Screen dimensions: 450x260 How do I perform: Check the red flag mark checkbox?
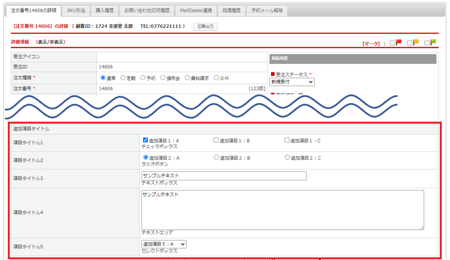(392, 43)
